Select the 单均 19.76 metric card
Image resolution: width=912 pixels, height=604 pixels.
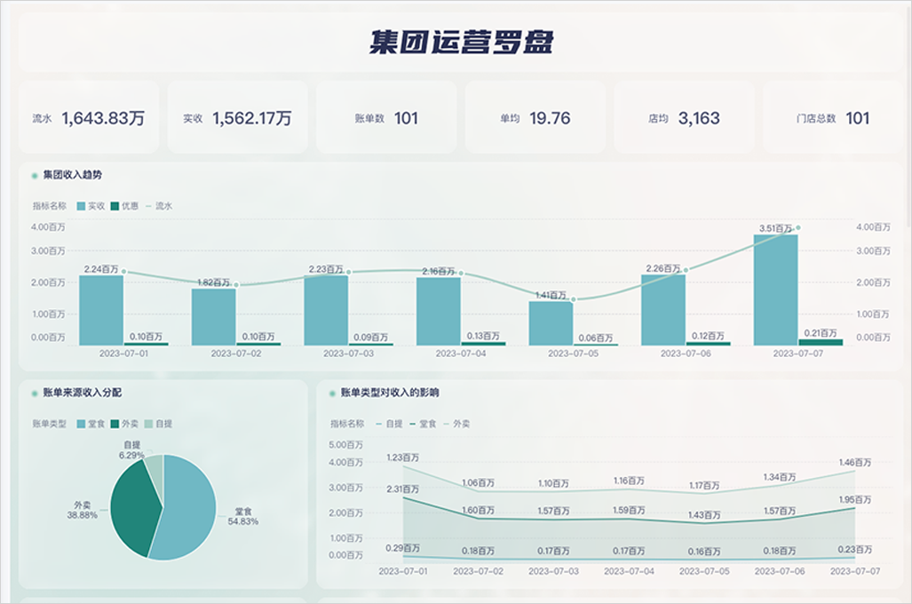[x=535, y=118]
